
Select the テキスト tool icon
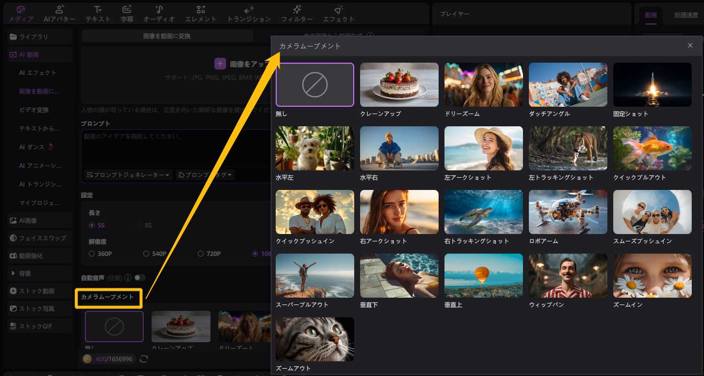coord(98,9)
